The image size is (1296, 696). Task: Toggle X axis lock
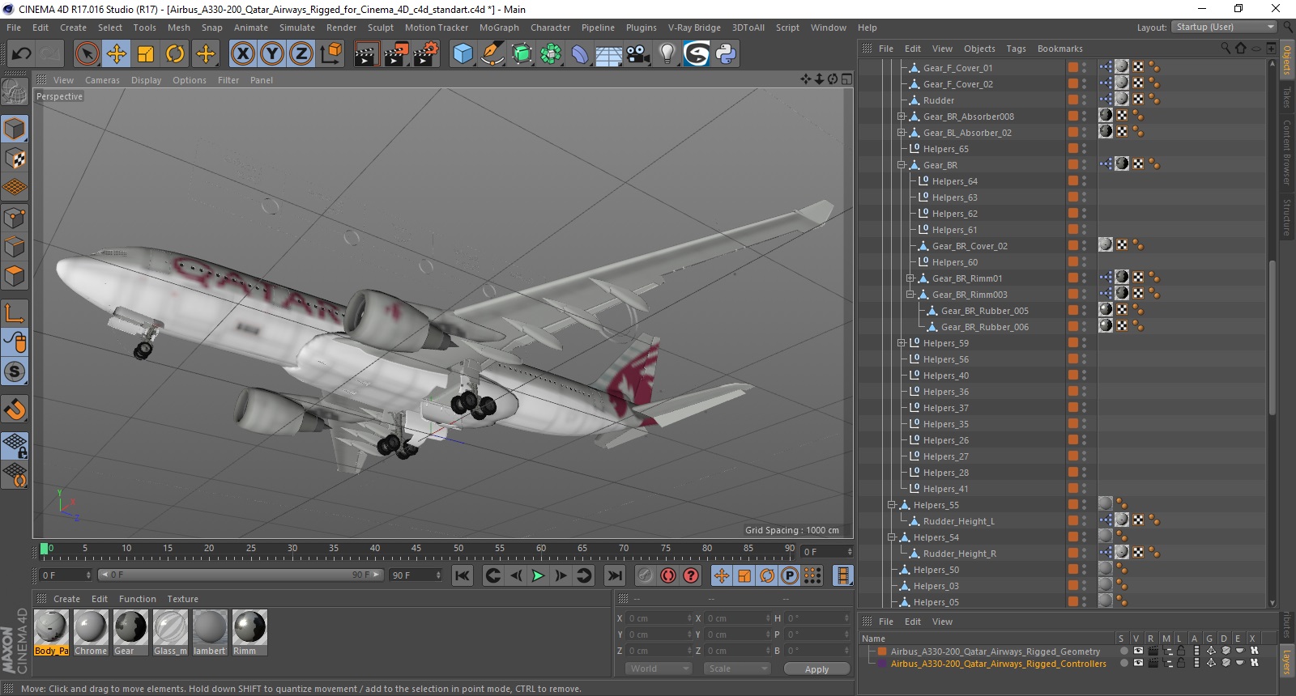(242, 54)
